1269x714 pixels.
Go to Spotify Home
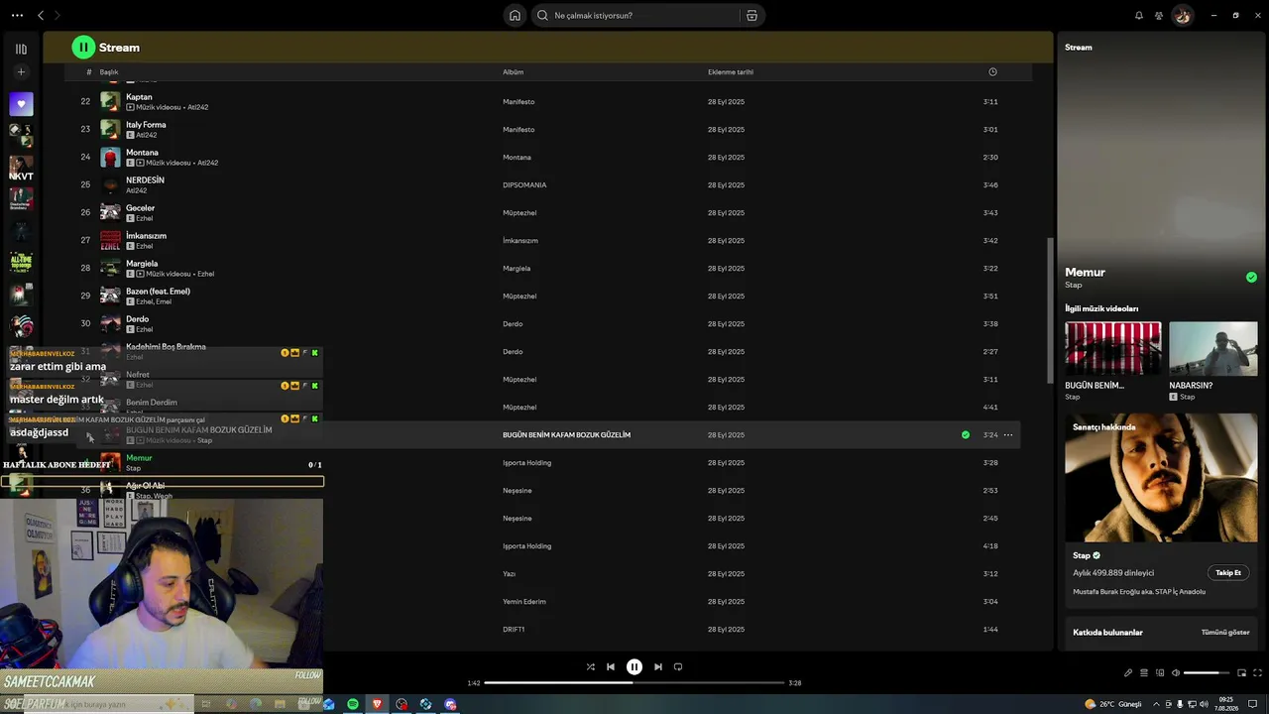515,15
